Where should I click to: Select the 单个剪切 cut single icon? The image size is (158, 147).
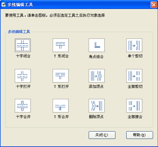[134, 45]
